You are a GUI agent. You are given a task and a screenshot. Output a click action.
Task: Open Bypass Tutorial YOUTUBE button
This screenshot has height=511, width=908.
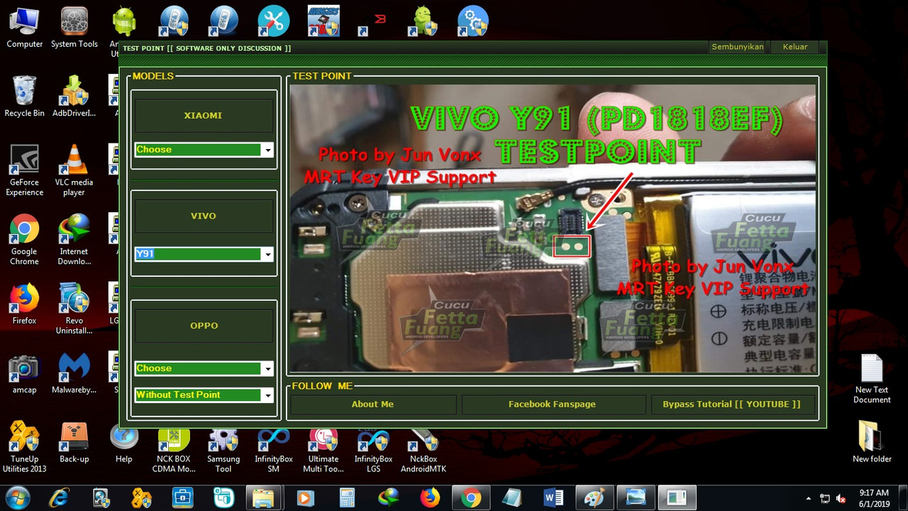(731, 405)
